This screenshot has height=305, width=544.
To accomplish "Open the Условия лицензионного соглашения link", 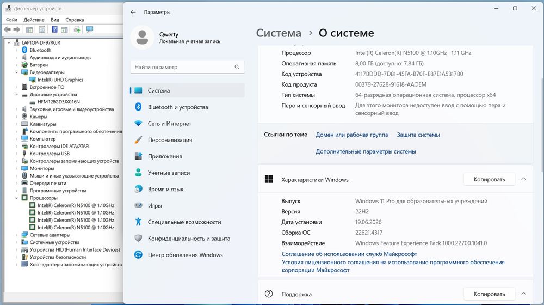I will coord(393,266).
